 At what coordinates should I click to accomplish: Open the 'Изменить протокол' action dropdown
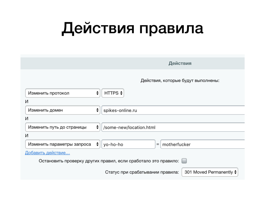[x=63, y=93]
